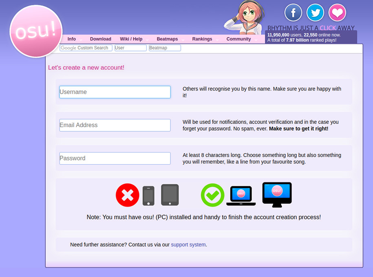Click the red cross not-supported icon
The image size is (373, 277).
click(x=128, y=195)
